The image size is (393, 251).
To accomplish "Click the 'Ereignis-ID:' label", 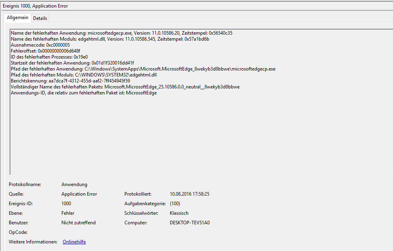I will click(x=21, y=204).
